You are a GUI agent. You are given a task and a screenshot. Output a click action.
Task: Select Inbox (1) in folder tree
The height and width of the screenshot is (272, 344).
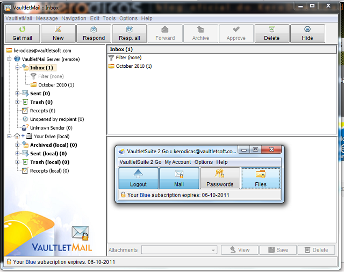tap(42, 68)
